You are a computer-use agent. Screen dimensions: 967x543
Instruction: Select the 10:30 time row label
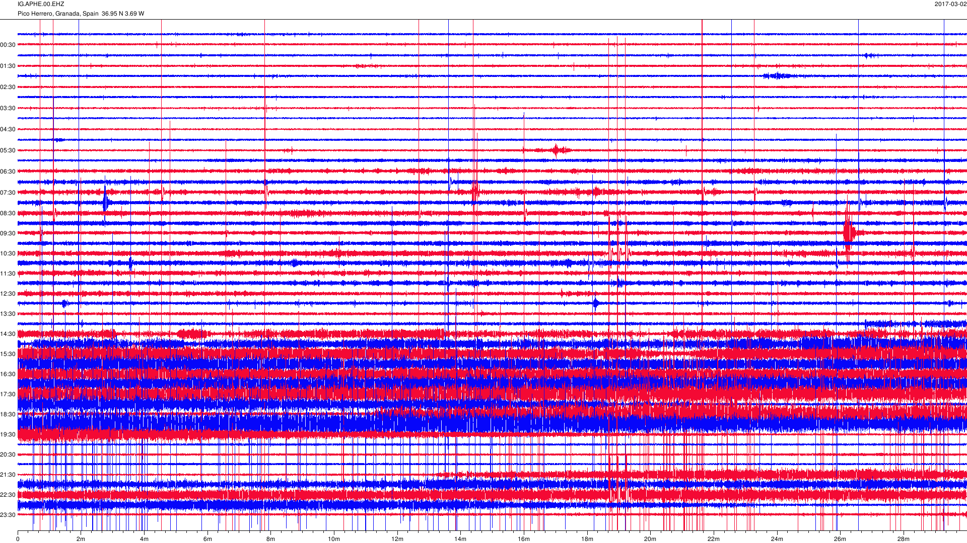(8, 253)
